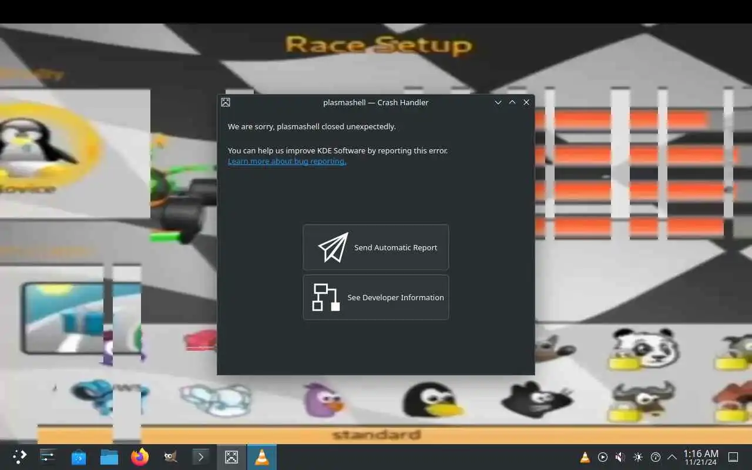This screenshot has height=470, width=752.
Task: Open Discover software store from taskbar
Action: pos(79,457)
